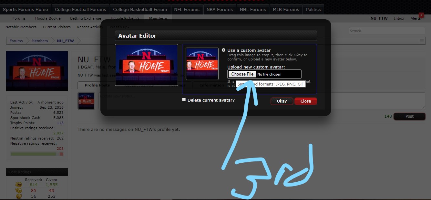Screen dimensions: 431x200
Task: Open NU_FTW account menu
Action: [379, 18]
